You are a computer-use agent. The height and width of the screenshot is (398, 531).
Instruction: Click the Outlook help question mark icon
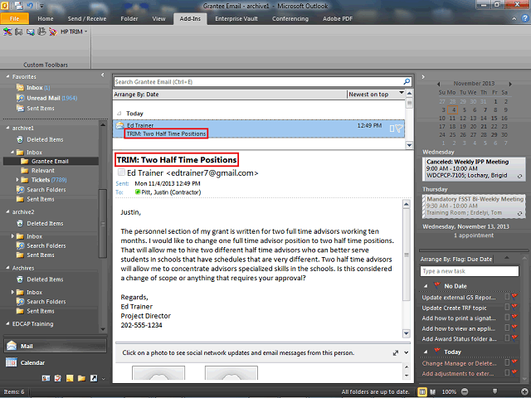tap(525, 18)
